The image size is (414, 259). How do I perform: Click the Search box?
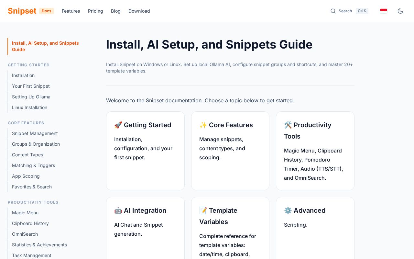(349, 11)
